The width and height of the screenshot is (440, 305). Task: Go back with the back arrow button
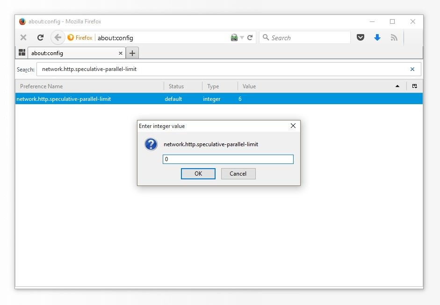click(x=58, y=37)
